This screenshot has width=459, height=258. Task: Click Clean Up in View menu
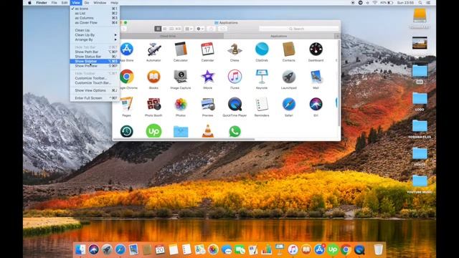click(x=95, y=30)
